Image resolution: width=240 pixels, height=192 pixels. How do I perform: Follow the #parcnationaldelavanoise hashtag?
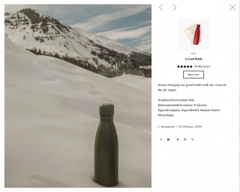[x=175, y=105]
